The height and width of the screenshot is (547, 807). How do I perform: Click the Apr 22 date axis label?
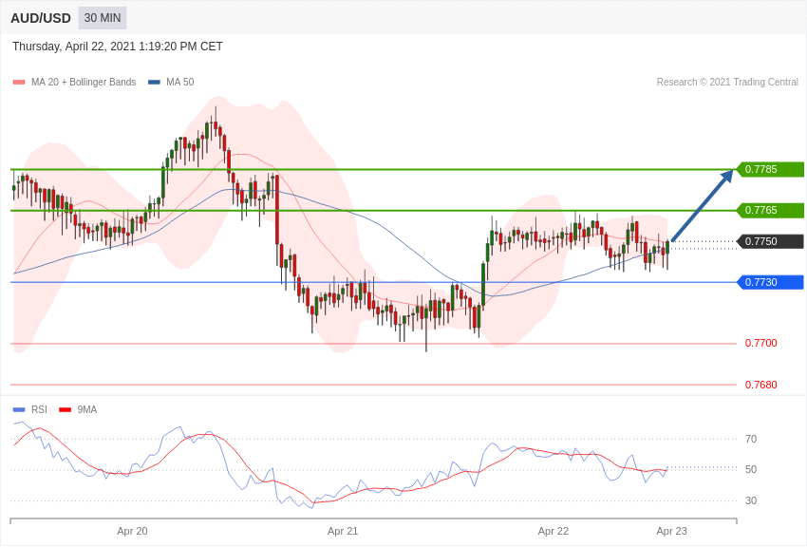(x=554, y=532)
